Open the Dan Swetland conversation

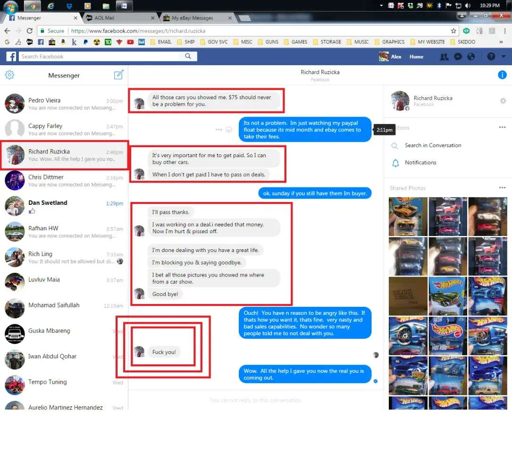point(64,206)
